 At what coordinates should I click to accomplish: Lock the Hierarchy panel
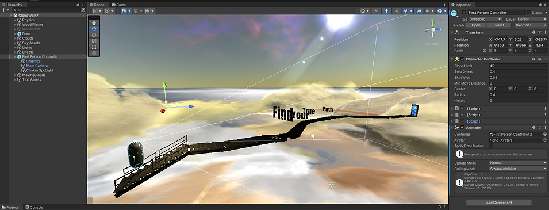78,5
